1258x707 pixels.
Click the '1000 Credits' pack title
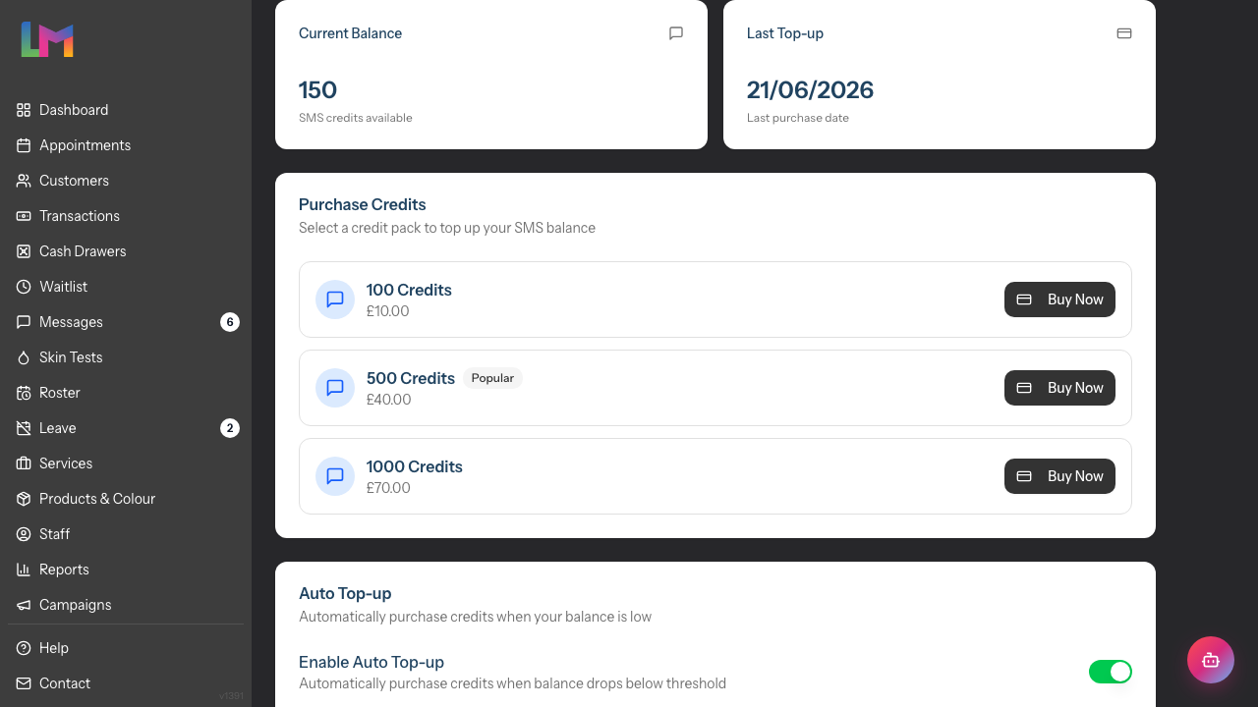[415, 466]
